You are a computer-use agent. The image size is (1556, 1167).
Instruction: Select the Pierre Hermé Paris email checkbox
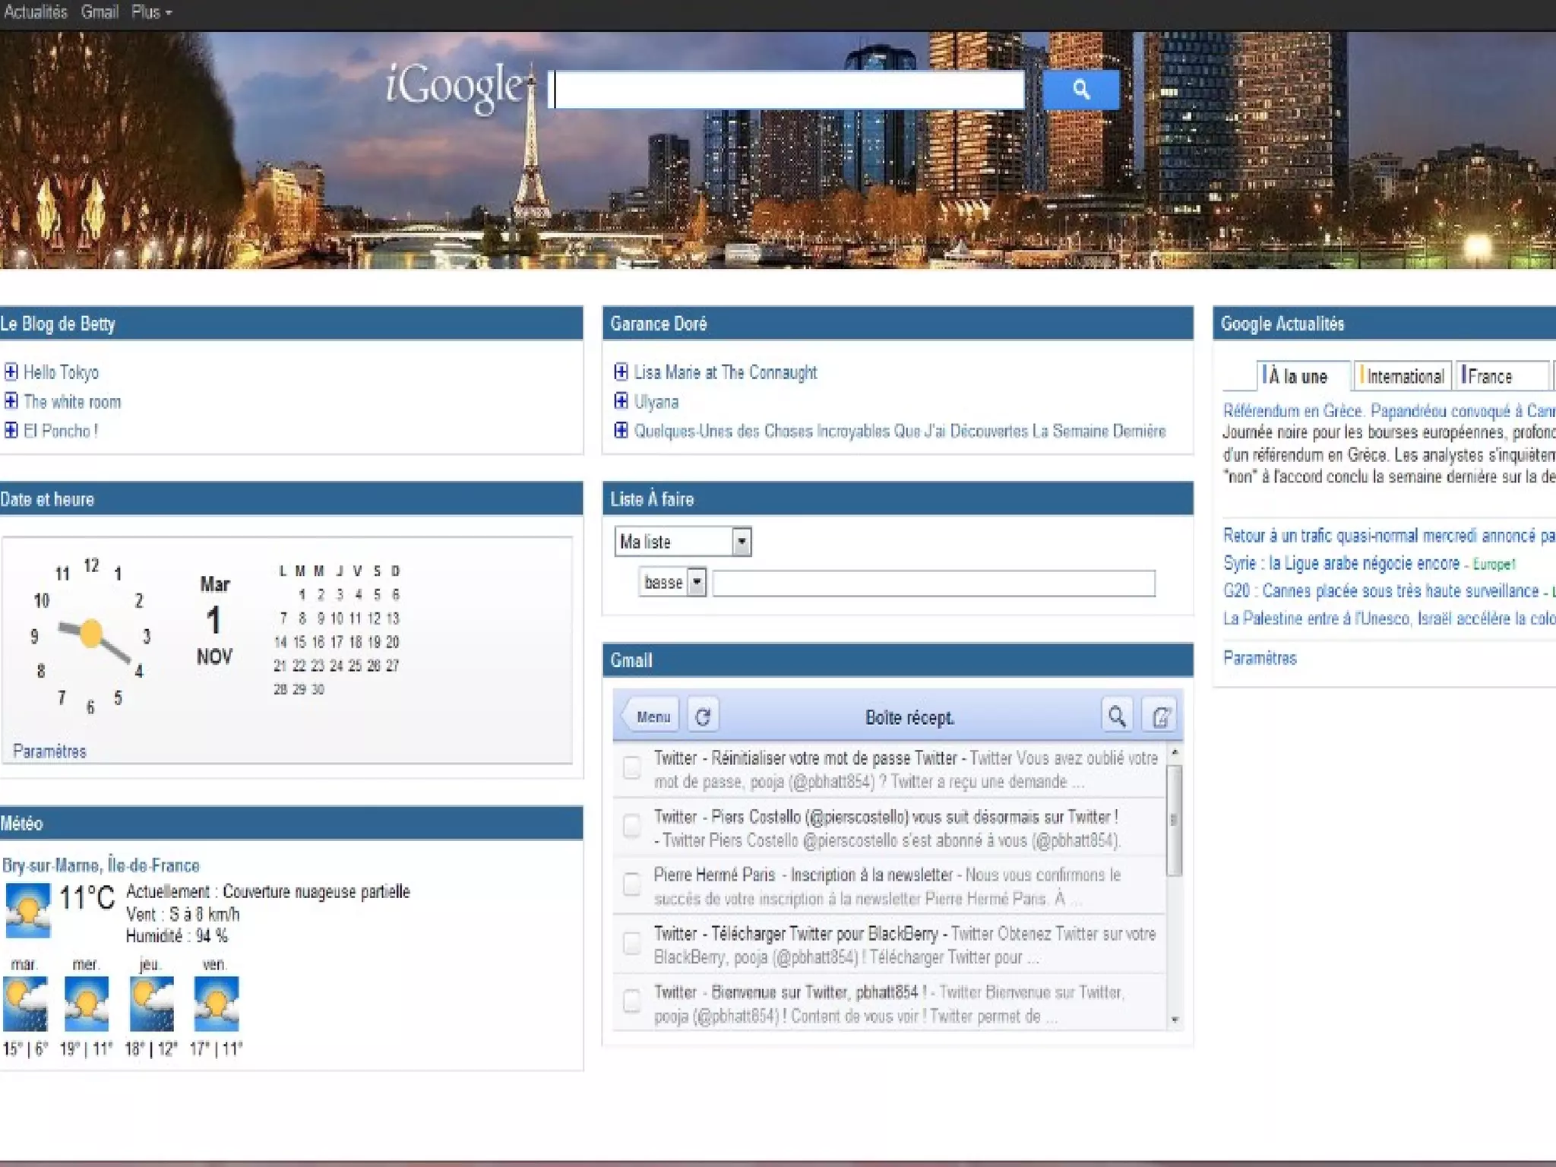tap(631, 884)
